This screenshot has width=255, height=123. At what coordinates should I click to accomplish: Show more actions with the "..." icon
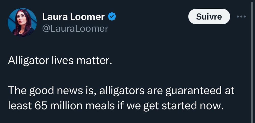241,17
